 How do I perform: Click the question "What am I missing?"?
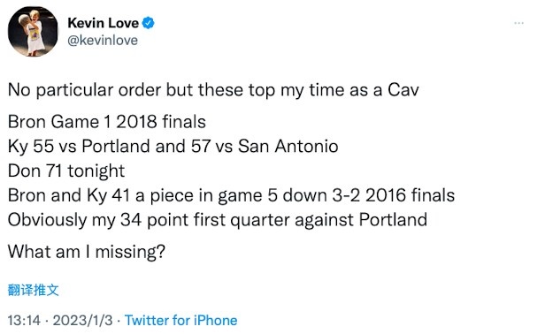[86, 251]
